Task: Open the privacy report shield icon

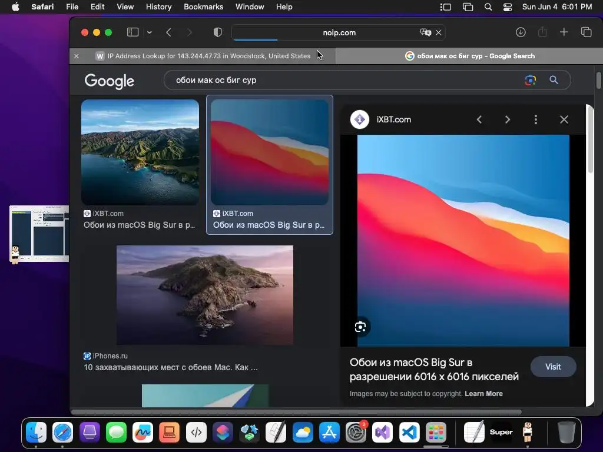Action: click(x=218, y=32)
